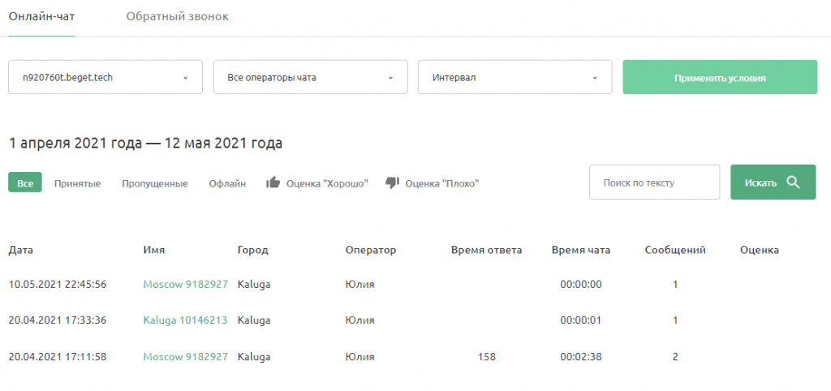831x391 pixels.
Task: Select the "Все" filter
Action: point(25,183)
